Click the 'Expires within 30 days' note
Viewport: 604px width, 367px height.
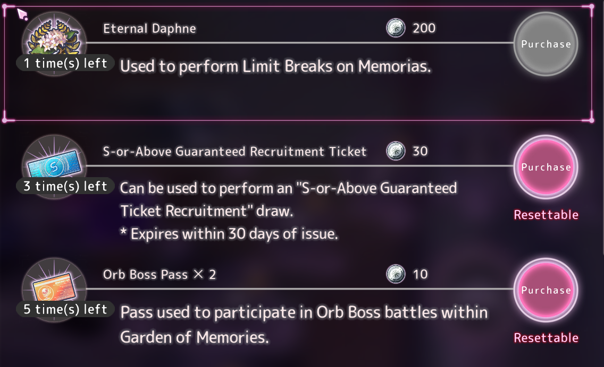click(229, 234)
